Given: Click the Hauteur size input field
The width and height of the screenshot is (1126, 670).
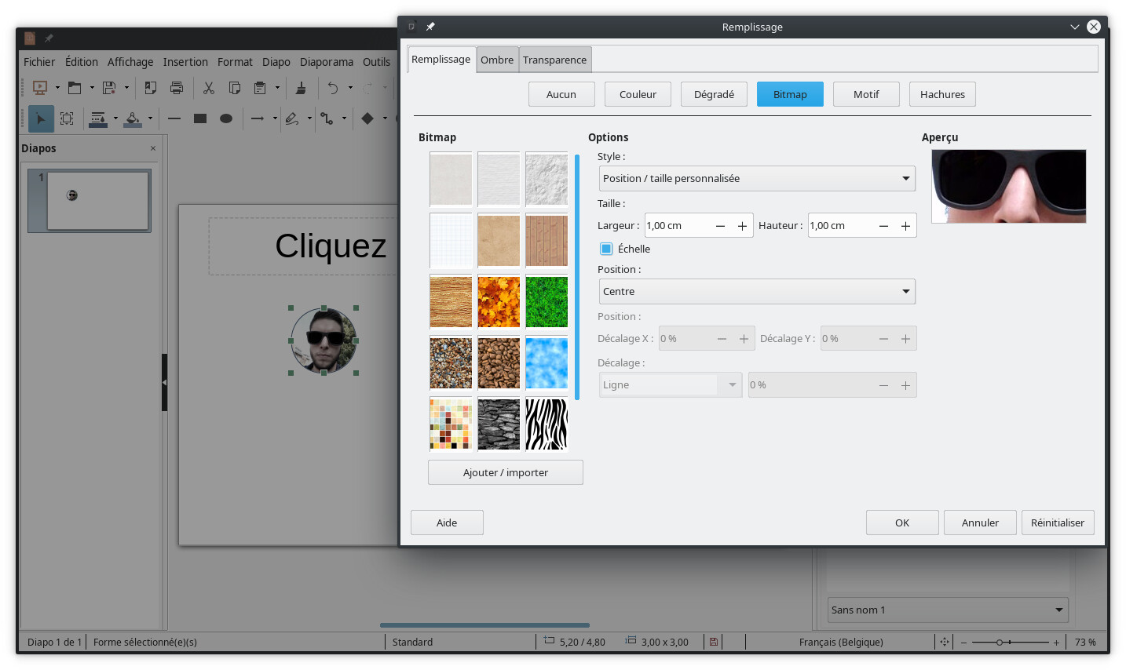Looking at the screenshot, I should [x=840, y=226].
